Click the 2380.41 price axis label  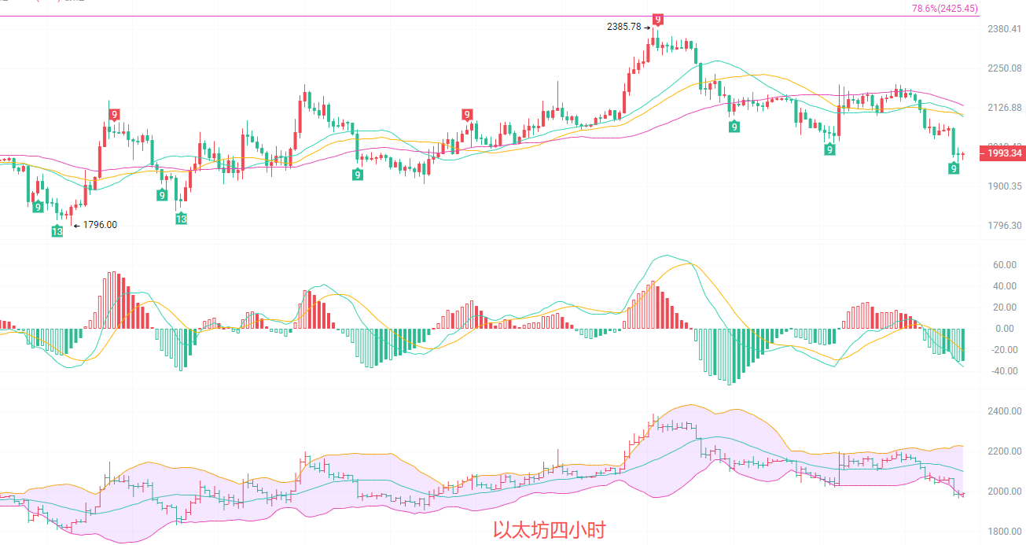[1003, 30]
